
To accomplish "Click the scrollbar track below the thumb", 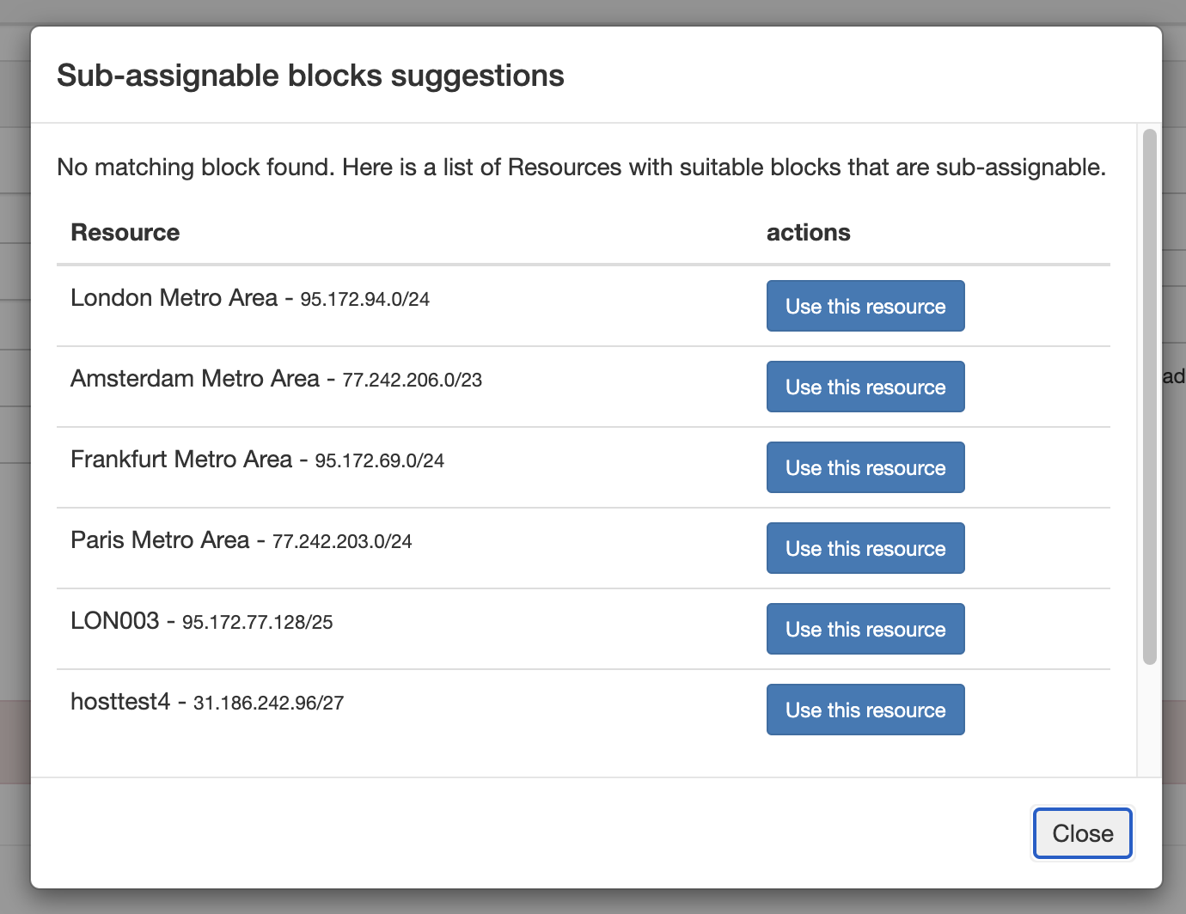I will [x=1149, y=722].
